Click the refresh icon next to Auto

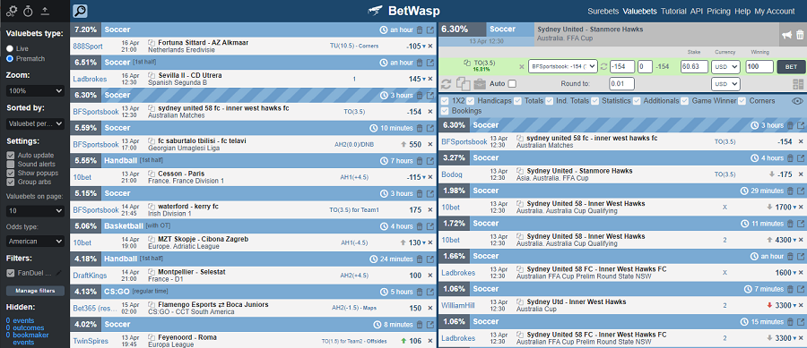click(447, 84)
